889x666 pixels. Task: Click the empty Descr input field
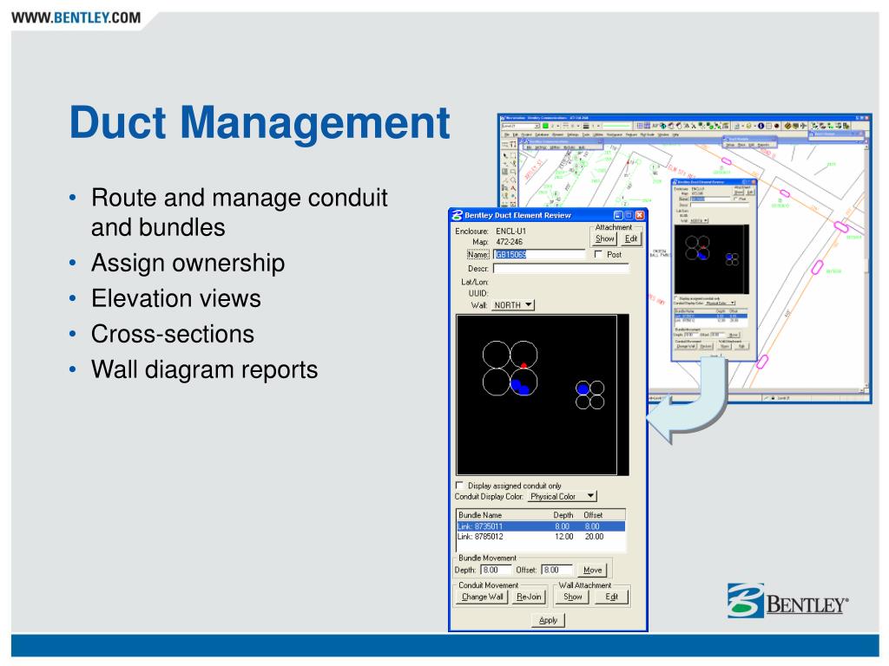[x=561, y=269]
